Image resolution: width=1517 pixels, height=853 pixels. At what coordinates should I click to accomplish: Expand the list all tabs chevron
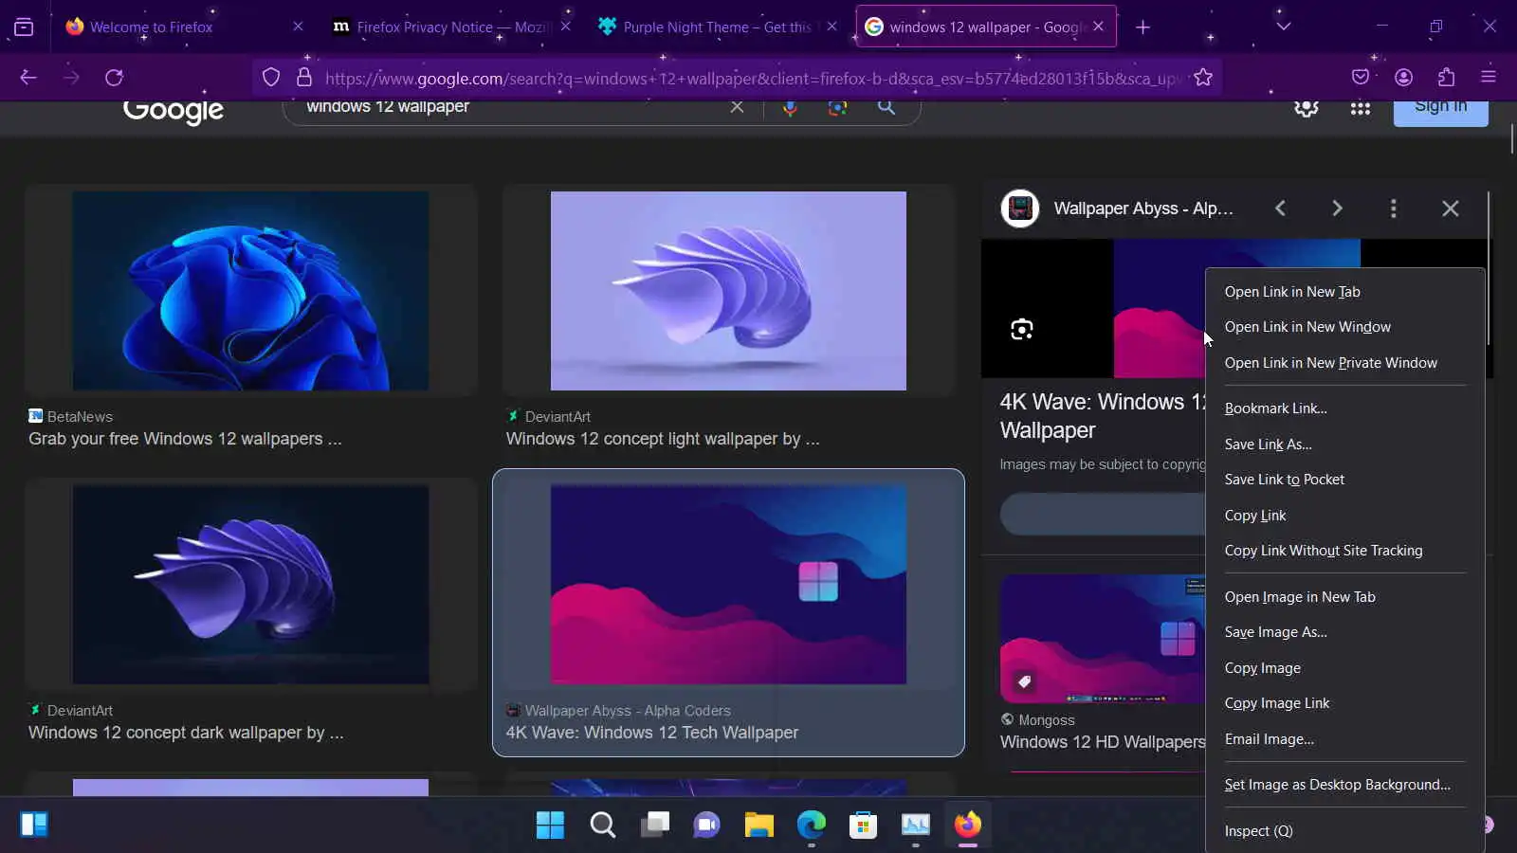1284,27
